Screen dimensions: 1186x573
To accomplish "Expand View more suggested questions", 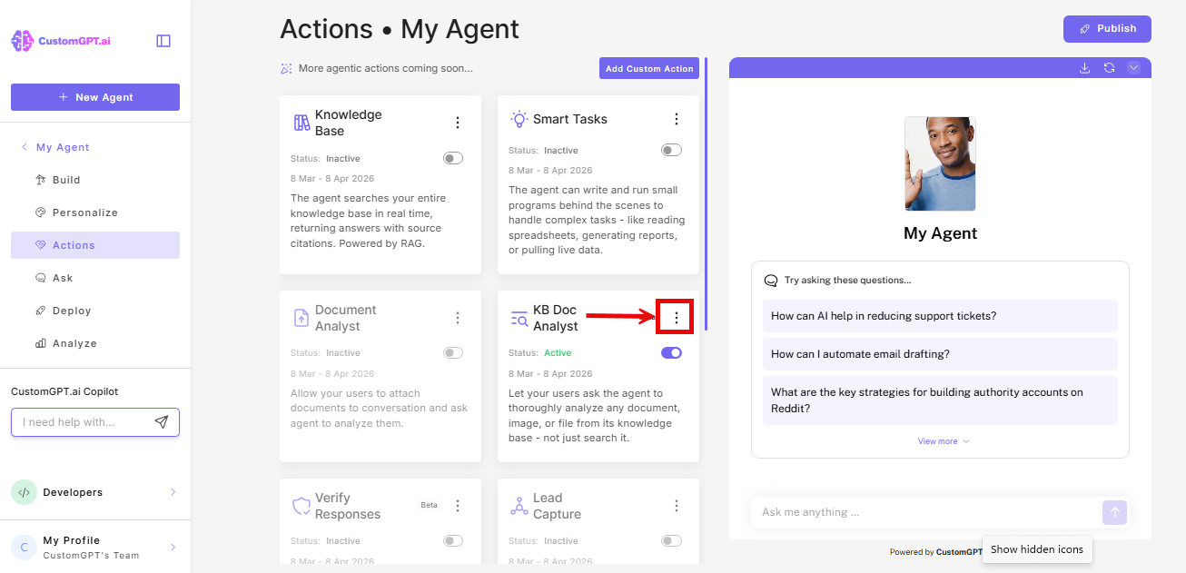I will (944, 441).
